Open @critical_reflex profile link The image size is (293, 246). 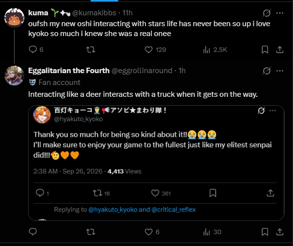tap(174, 209)
